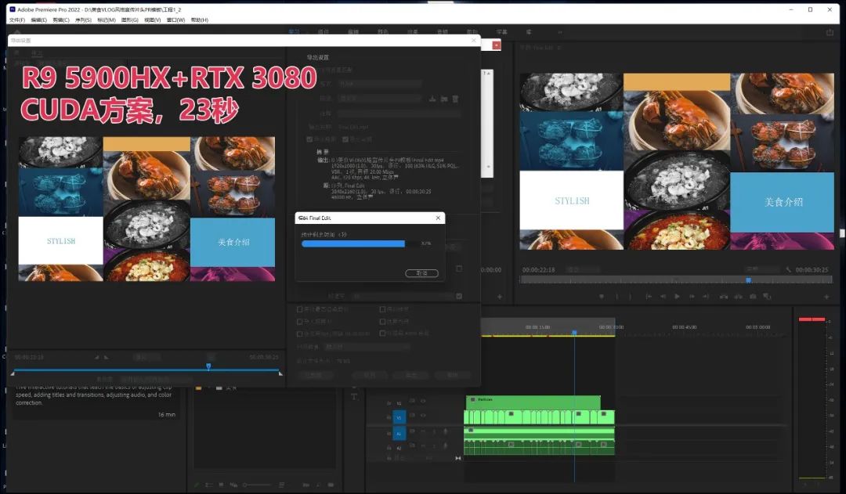The image size is (846, 494).
Task: Click the quick export share icon
Action: pyautogui.click(x=830, y=32)
